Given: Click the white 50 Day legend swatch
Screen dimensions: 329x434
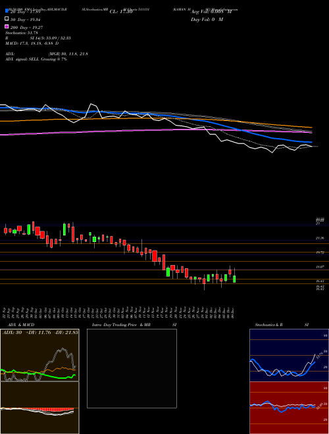Looking at the screenshot, I should (7, 19).
